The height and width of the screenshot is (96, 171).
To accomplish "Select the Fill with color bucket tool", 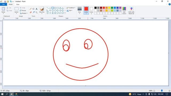I will click(34, 9).
